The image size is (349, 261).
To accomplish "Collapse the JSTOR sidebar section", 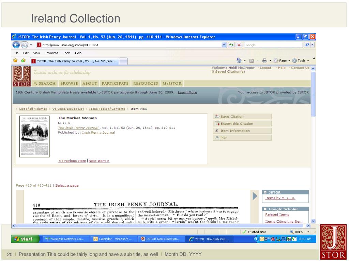I will point(265,192).
